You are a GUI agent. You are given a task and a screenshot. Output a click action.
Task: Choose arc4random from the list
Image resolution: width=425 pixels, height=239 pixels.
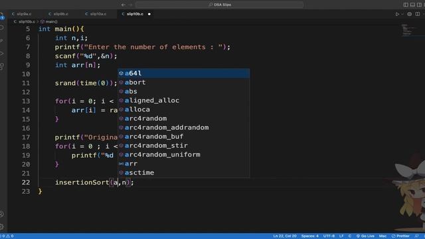point(183,118)
